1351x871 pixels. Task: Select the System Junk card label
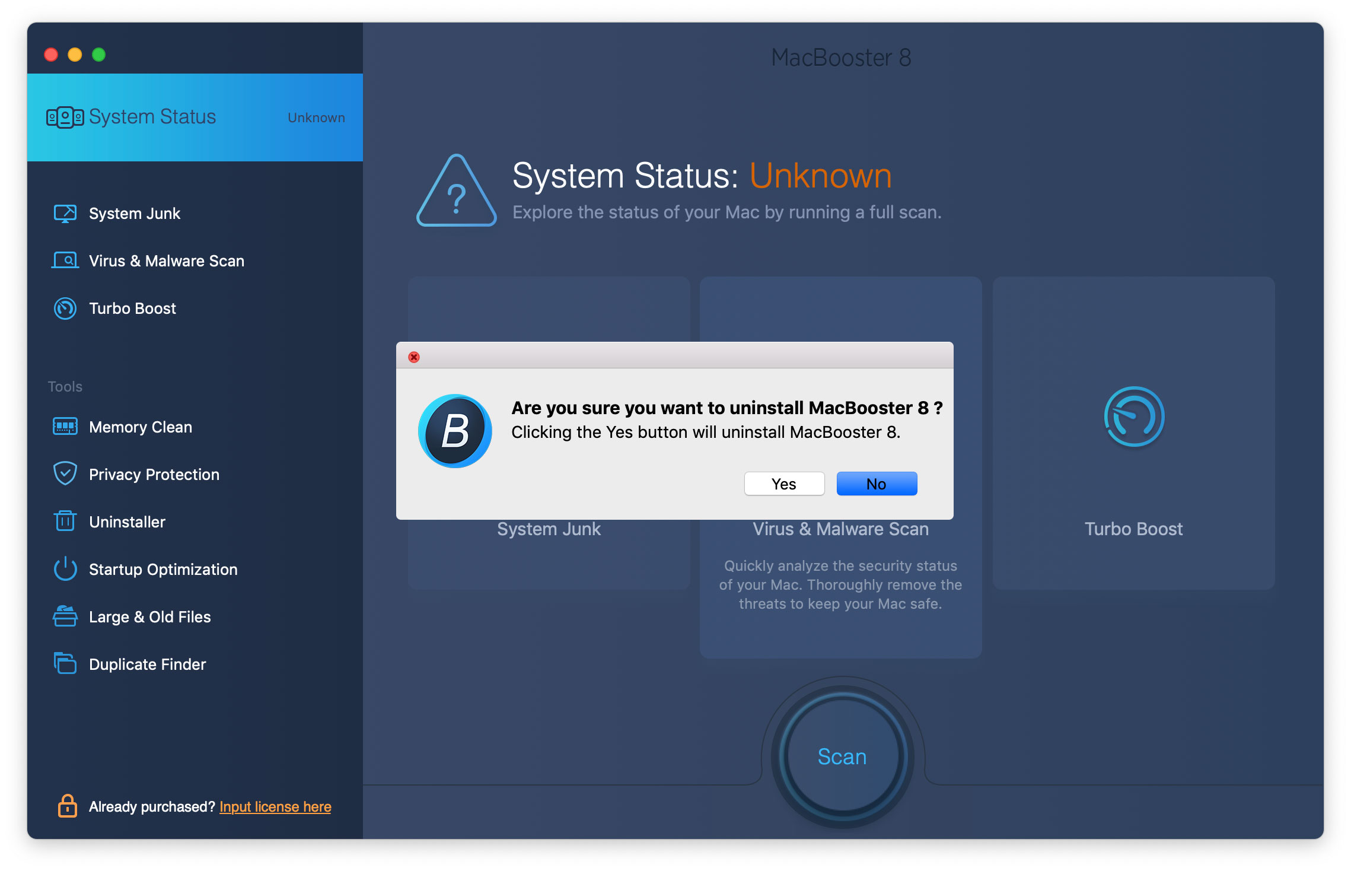[549, 529]
